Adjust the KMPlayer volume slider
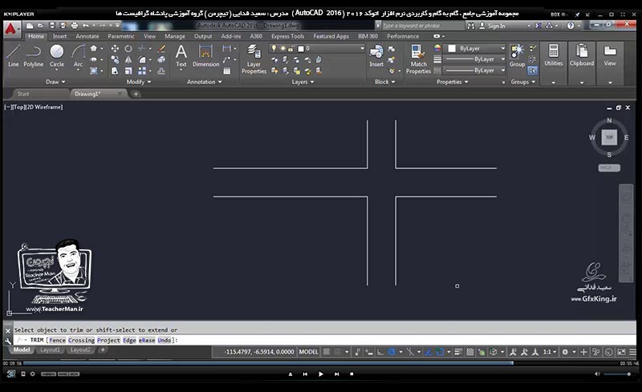The image size is (642, 392). [617, 374]
